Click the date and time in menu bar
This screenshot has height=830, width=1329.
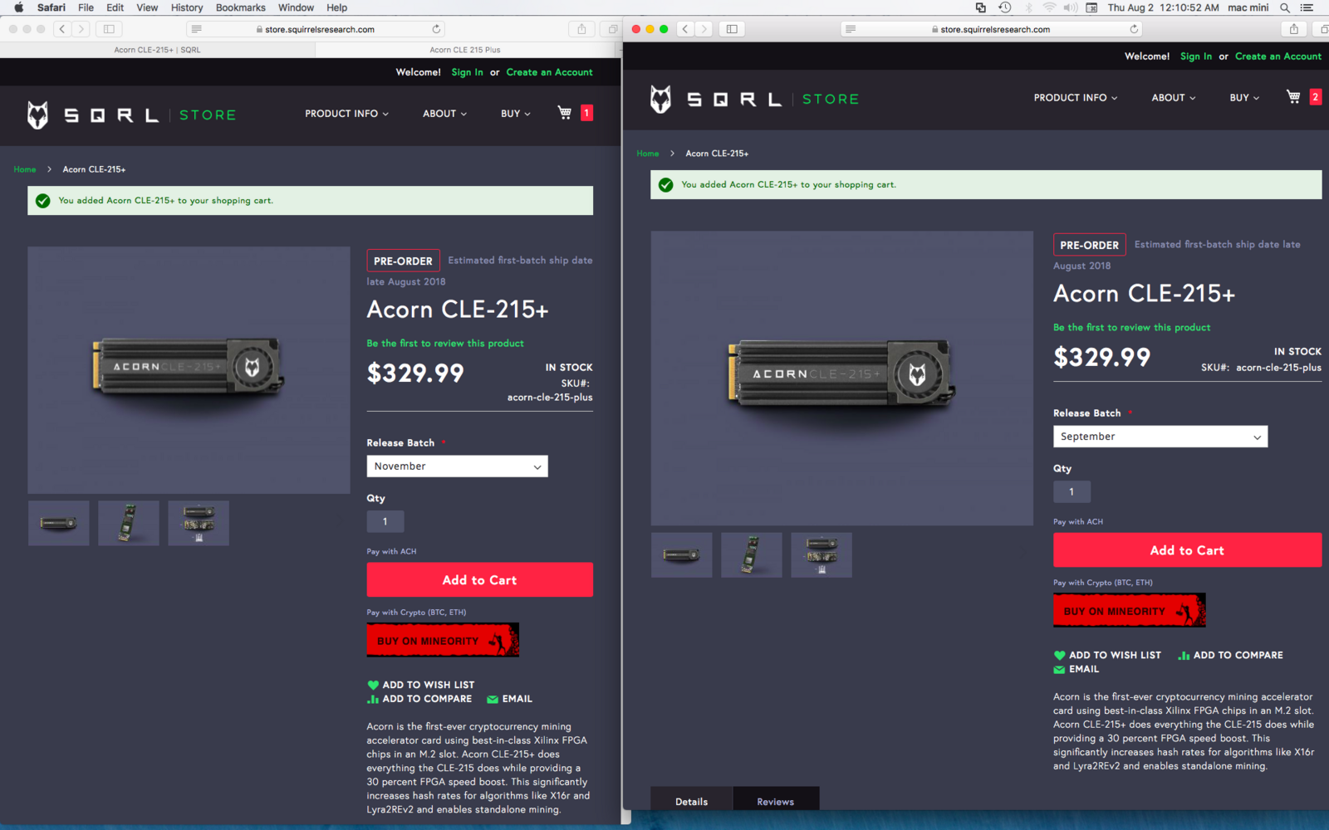click(1163, 7)
